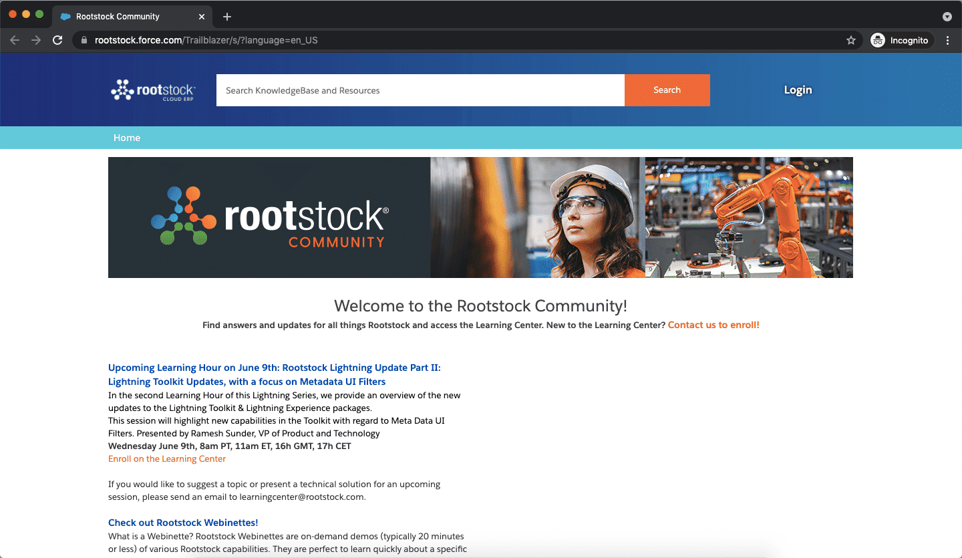Click the 'Wednesday June 9th, 8am PT' line
The image size is (962, 558).
[x=230, y=446]
